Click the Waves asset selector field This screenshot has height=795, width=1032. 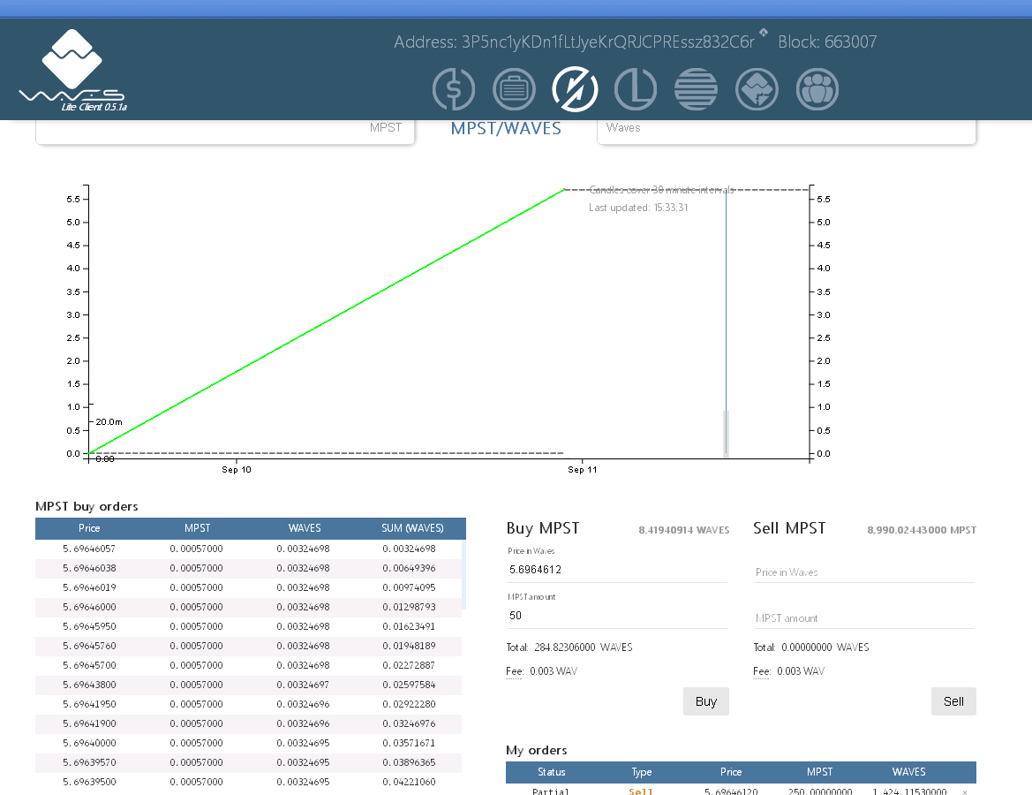787,131
